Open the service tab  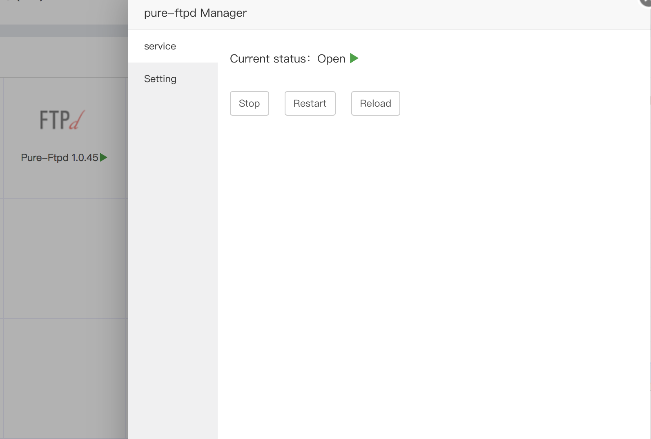tap(173, 46)
